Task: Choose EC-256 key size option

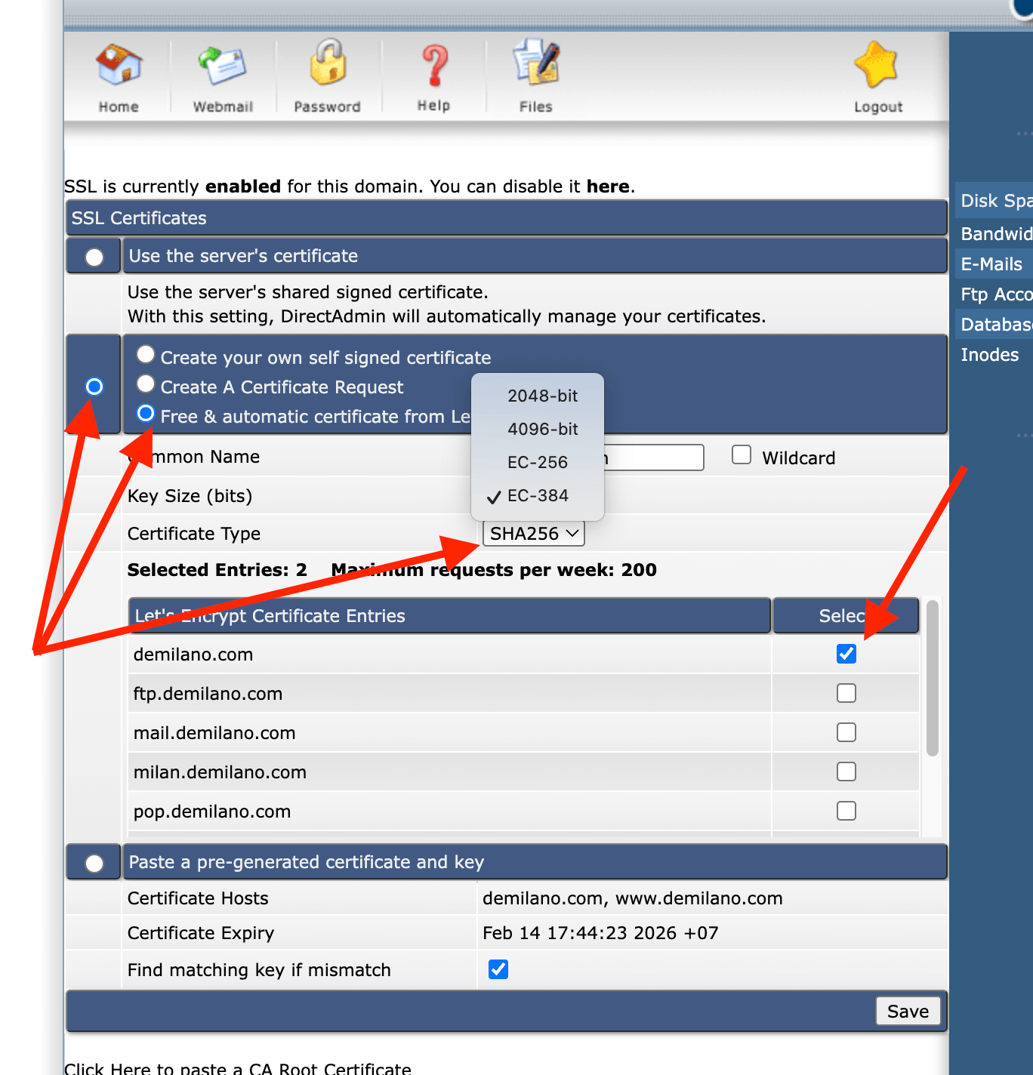Action: pos(538,462)
